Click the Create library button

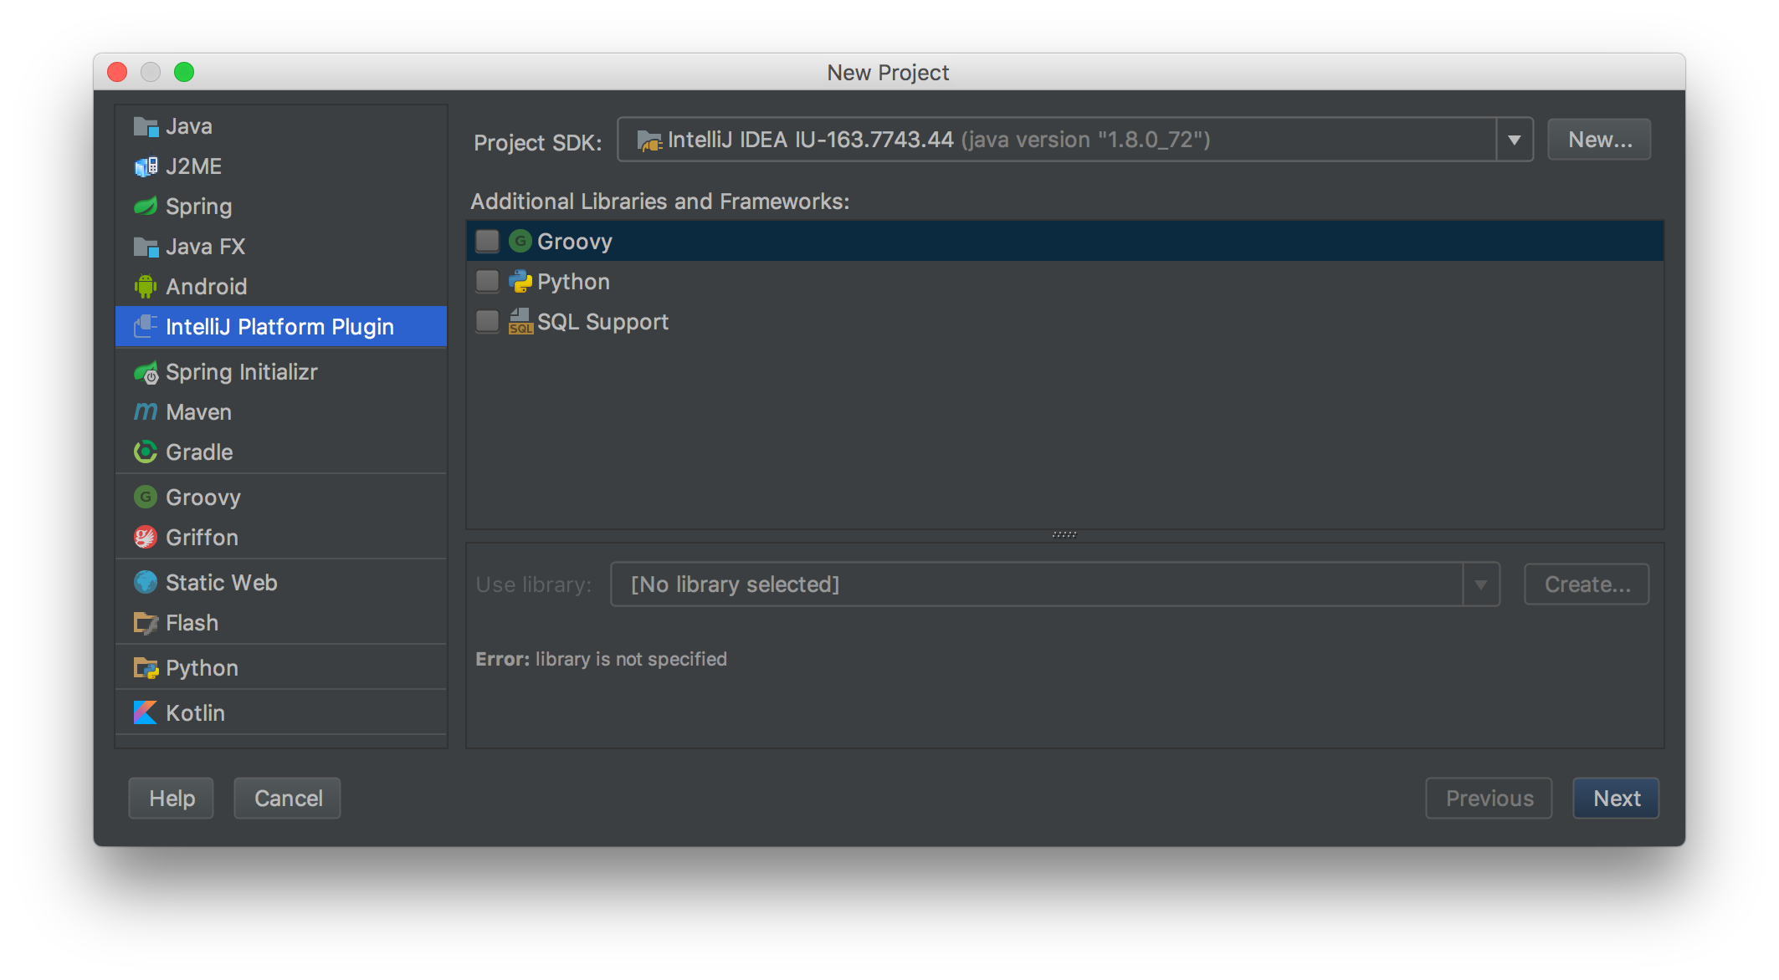coord(1586,584)
